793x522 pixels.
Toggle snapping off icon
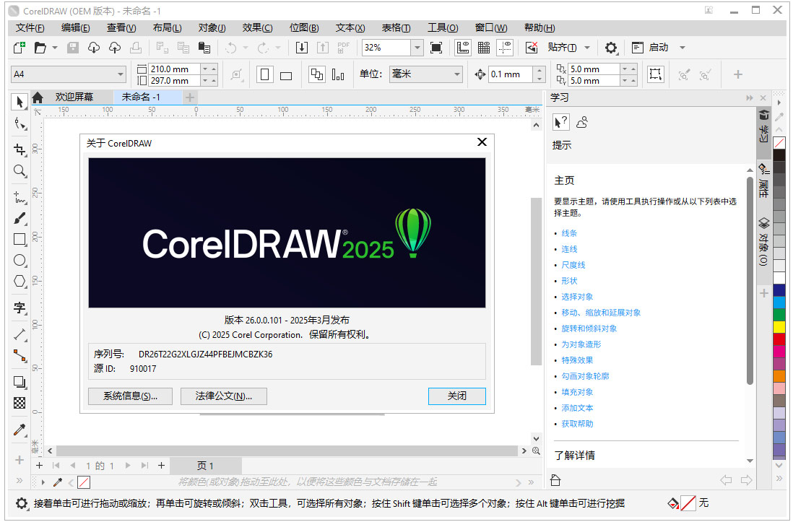pos(532,48)
